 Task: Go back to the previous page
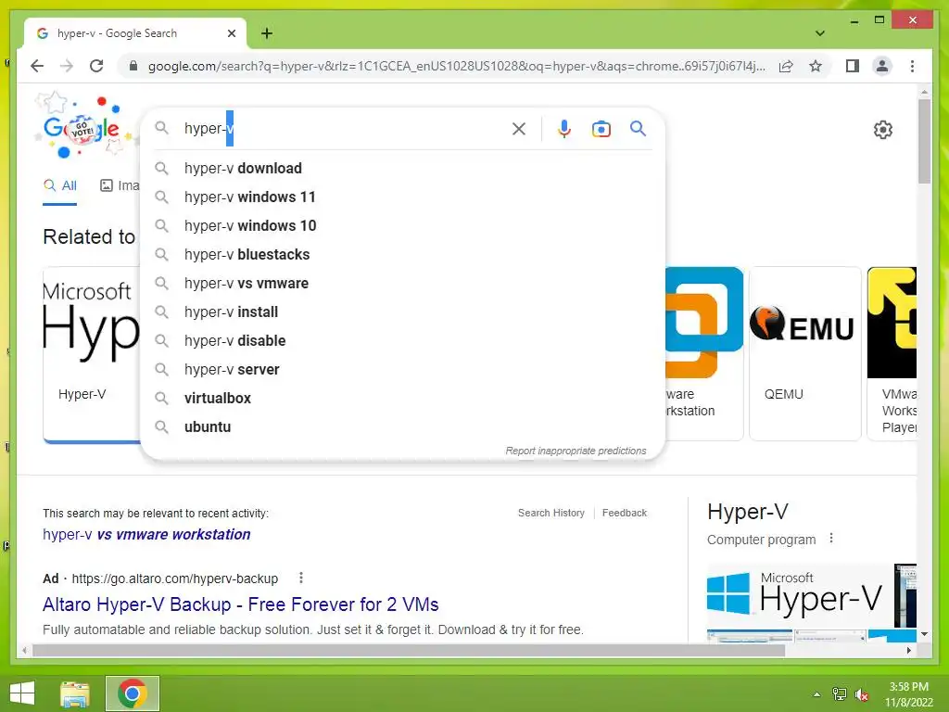pos(37,66)
